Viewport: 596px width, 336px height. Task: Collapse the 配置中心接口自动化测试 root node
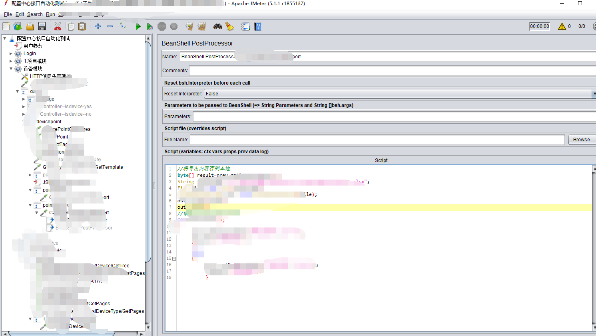(5, 38)
